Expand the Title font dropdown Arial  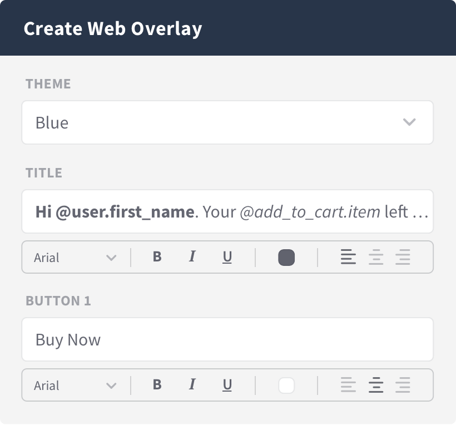[75, 258]
